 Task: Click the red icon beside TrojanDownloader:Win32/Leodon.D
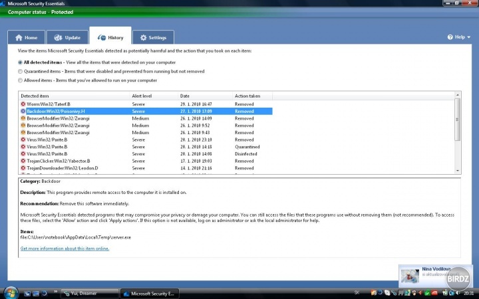[23, 168]
